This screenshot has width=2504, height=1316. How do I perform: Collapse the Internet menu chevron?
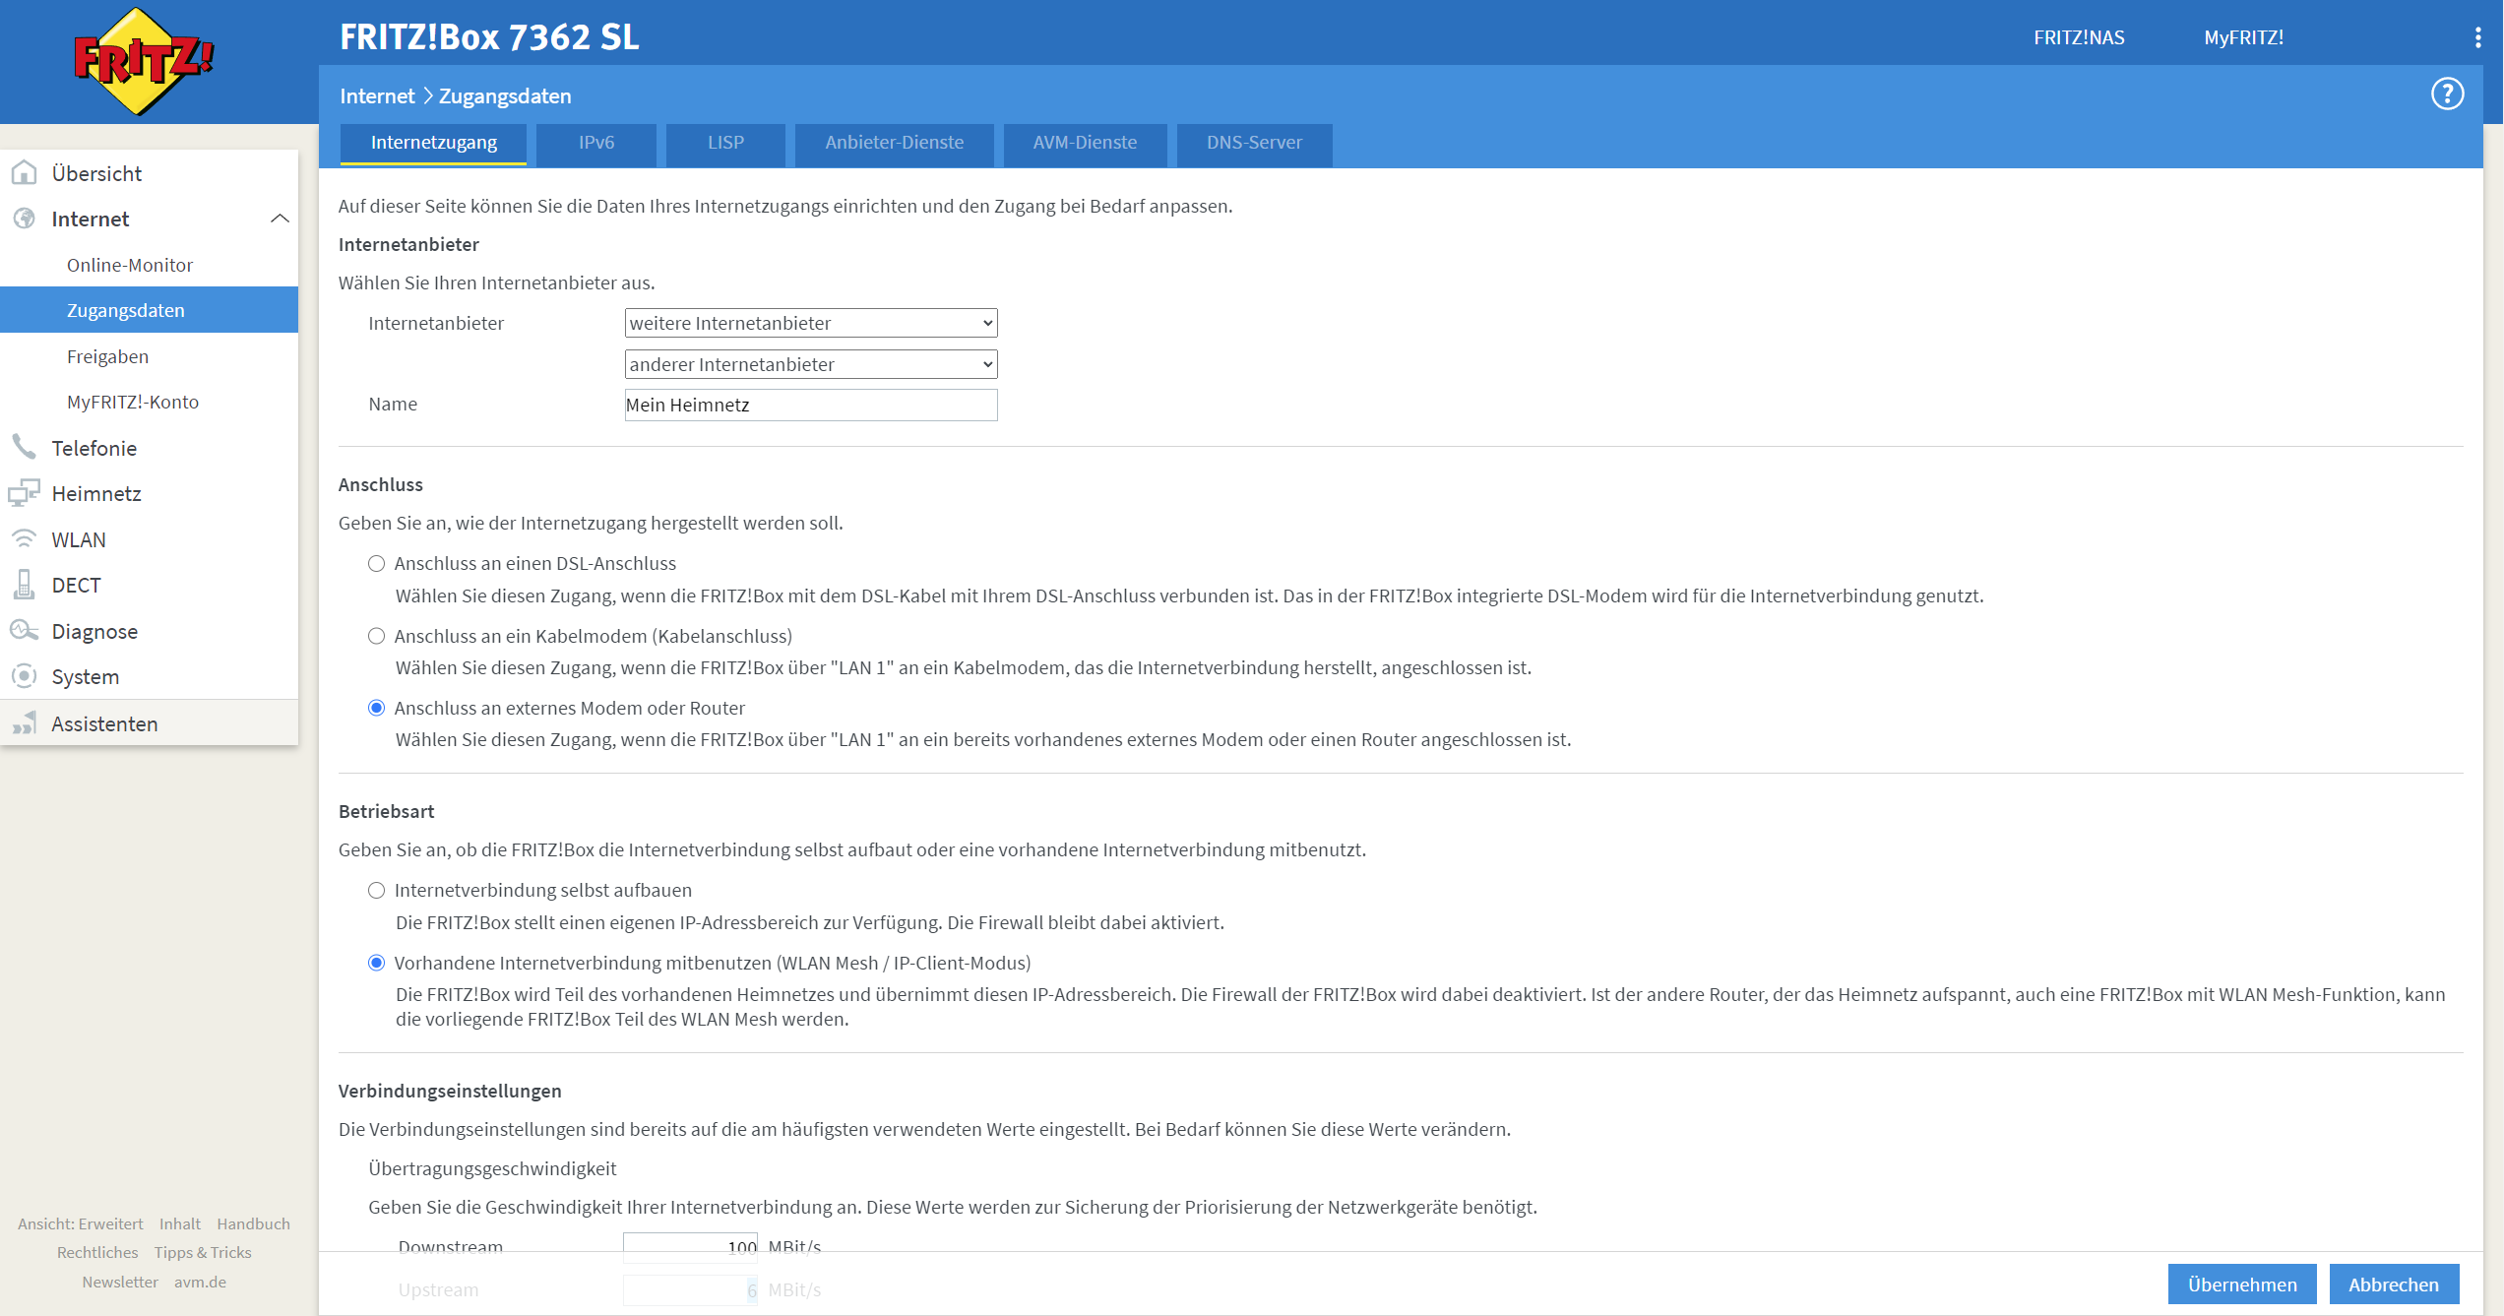[280, 219]
